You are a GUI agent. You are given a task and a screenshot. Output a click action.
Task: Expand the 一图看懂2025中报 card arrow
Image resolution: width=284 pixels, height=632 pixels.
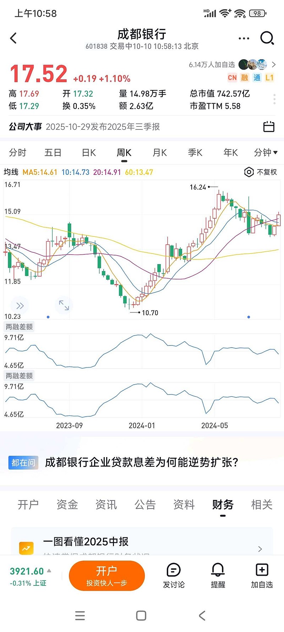[260, 549]
